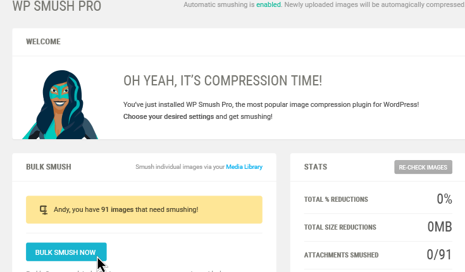
Task: Click the Bulk Smush Now button
Action: tap(66, 252)
